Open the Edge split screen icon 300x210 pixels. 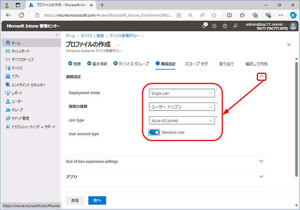pos(229,15)
